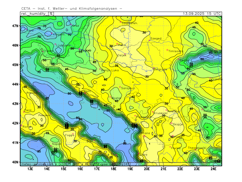This screenshot has width=242, height=182.
Task: Click the 21E longitude label
Action: tap(164, 169)
